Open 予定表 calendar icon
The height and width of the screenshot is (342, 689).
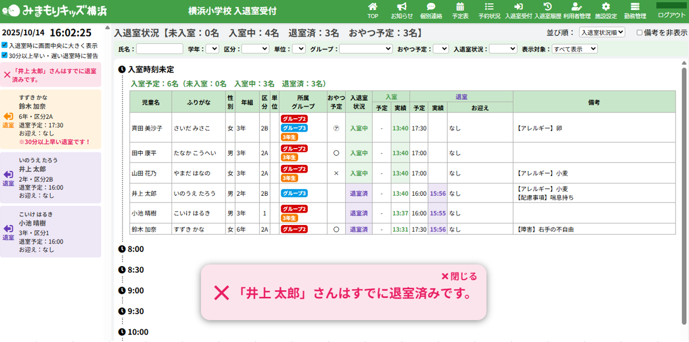point(460,7)
